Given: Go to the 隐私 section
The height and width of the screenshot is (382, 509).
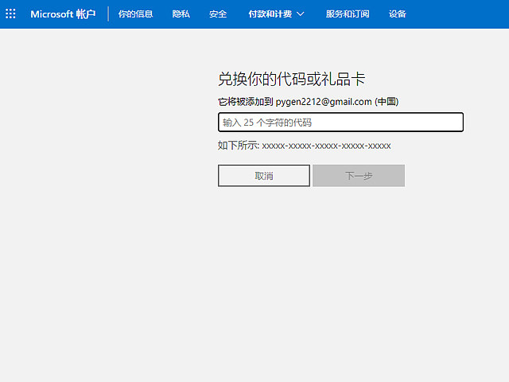Looking at the screenshot, I should tap(181, 14).
